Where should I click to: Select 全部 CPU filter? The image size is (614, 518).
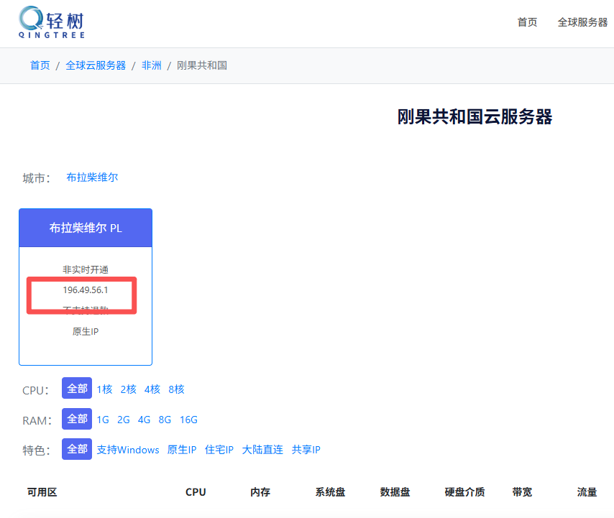[77, 388]
